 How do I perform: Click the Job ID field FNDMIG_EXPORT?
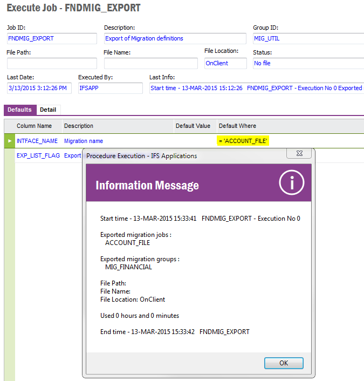tap(52, 39)
